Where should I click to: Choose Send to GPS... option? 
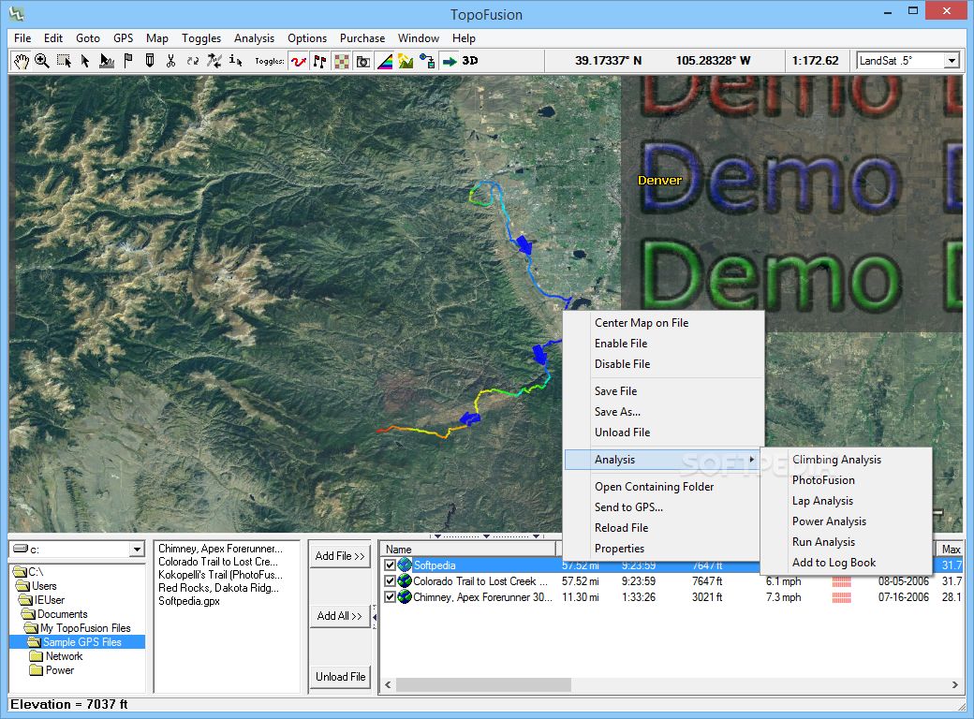click(x=628, y=507)
